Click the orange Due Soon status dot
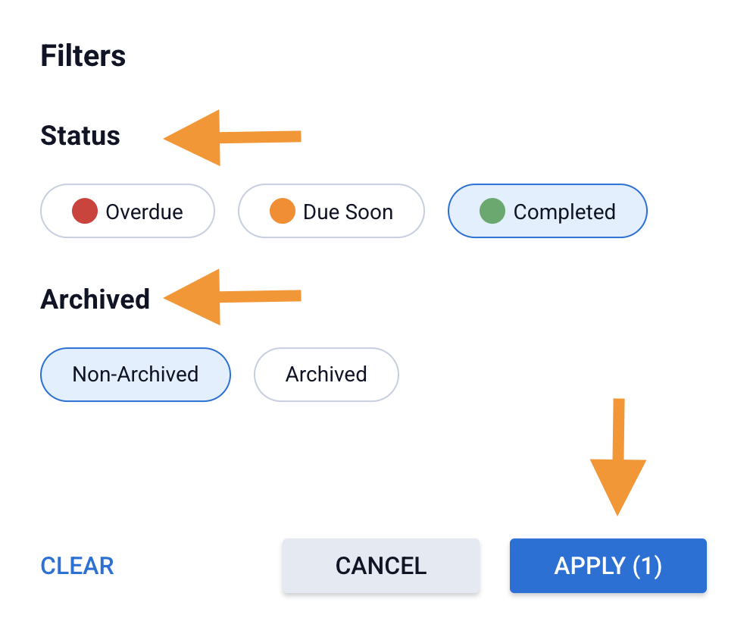 pos(282,212)
